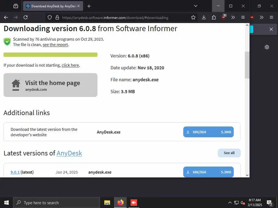The width and height of the screenshot is (278, 208).
Task: Click the green download progress bar
Action: pos(50,55)
